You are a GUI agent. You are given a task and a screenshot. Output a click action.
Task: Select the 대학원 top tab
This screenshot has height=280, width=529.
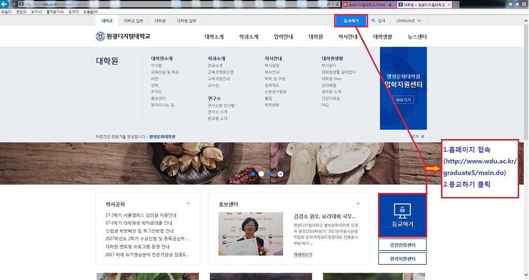click(160, 21)
